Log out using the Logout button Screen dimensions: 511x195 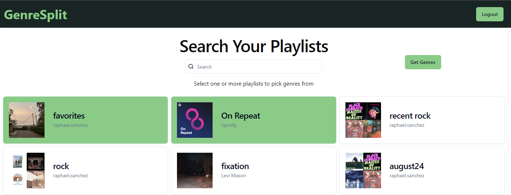(490, 14)
